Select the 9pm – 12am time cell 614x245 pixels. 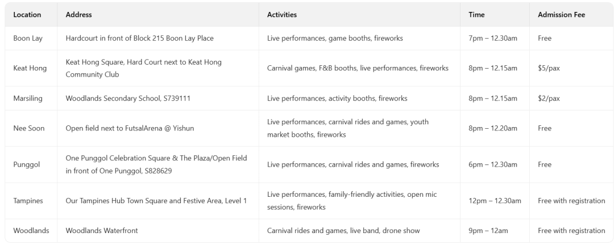point(488,231)
